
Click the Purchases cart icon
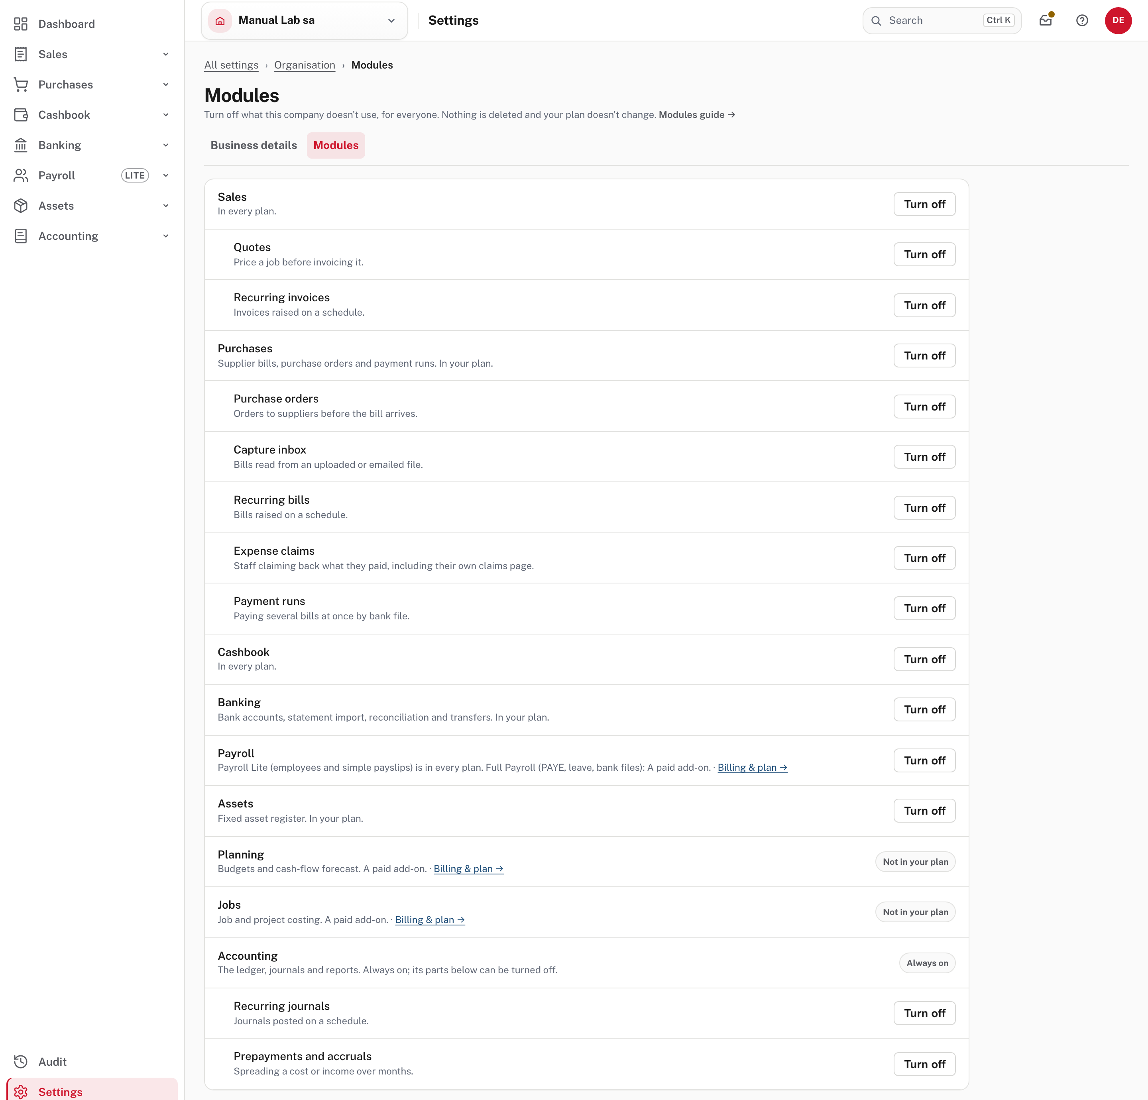(x=20, y=85)
